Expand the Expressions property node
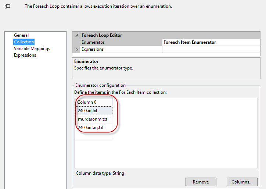Viewport: 266px width, 189px height. click(x=76, y=49)
